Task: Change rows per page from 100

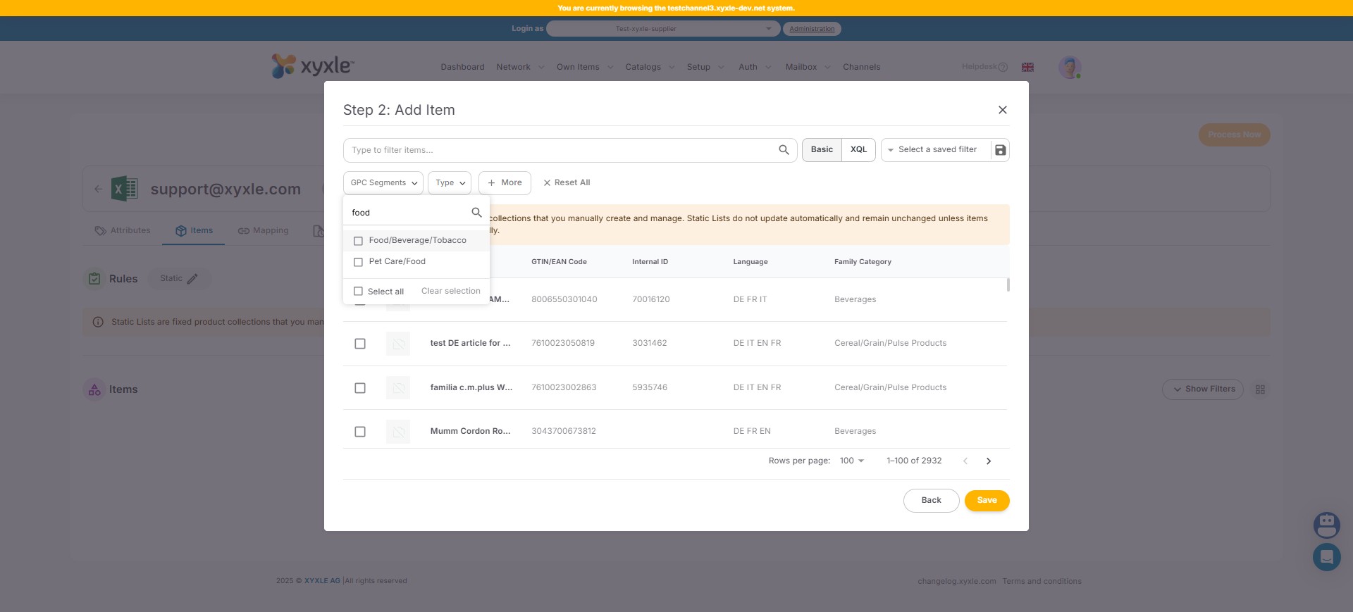Action: coord(851,461)
